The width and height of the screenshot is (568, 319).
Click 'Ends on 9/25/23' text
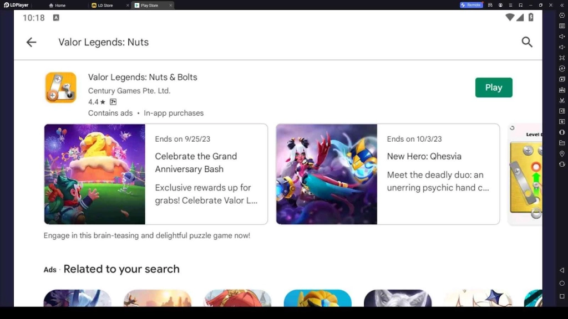click(182, 139)
